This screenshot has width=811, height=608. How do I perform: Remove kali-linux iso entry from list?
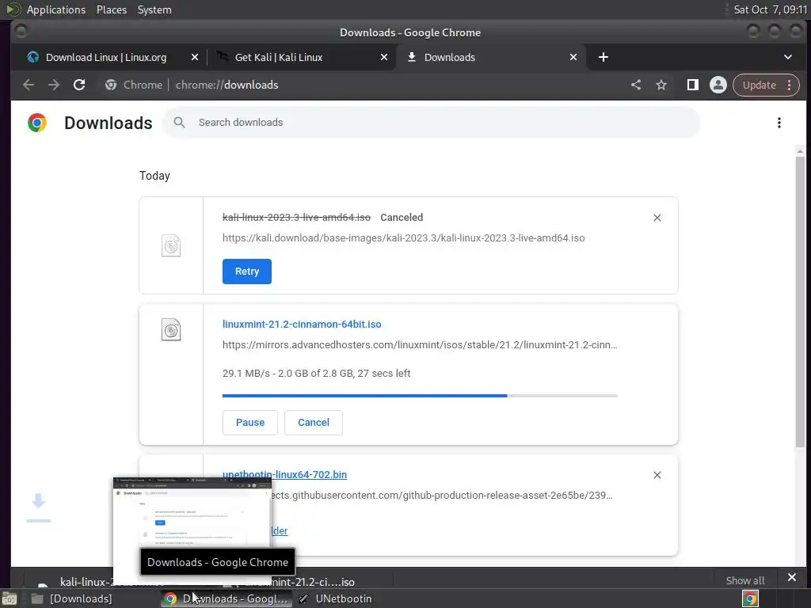pos(657,218)
